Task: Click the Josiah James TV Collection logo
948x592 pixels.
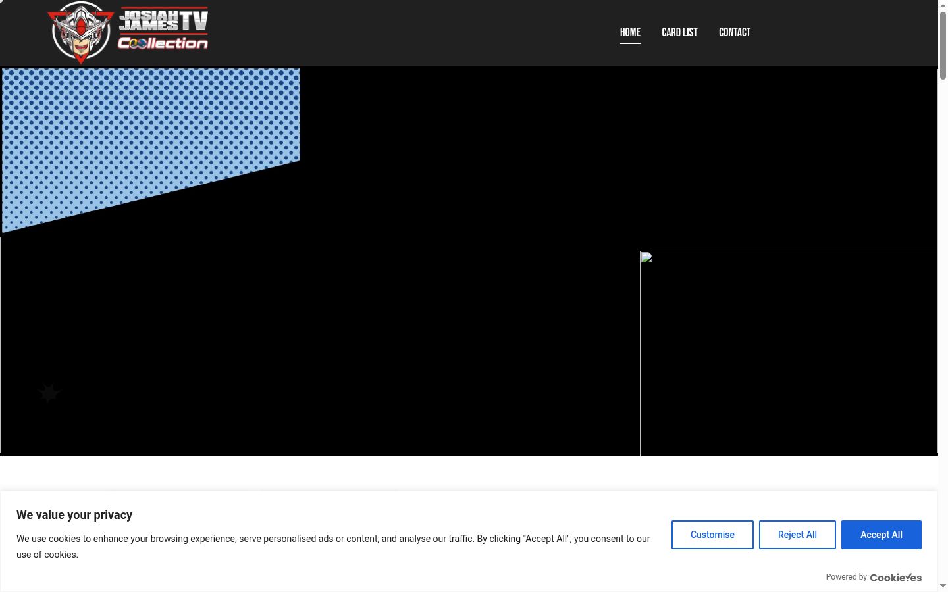Action: click(128, 32)
